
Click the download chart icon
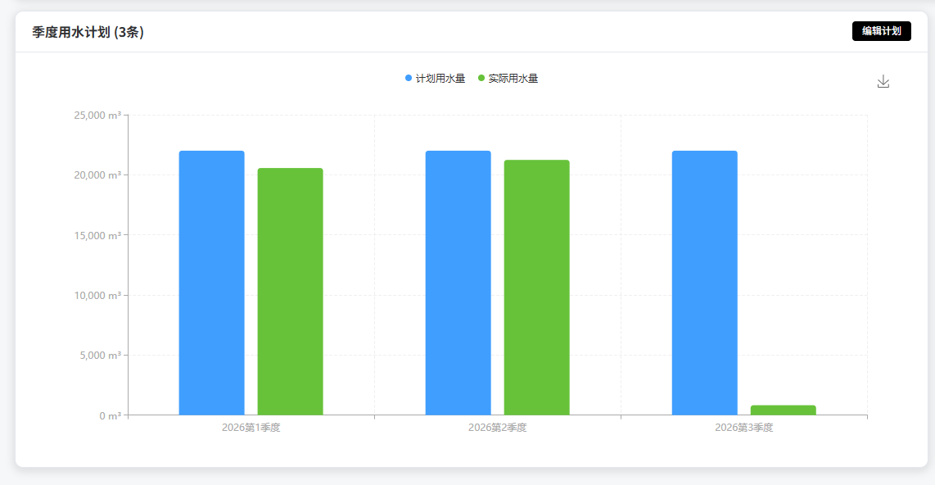[x=883, y=82]
